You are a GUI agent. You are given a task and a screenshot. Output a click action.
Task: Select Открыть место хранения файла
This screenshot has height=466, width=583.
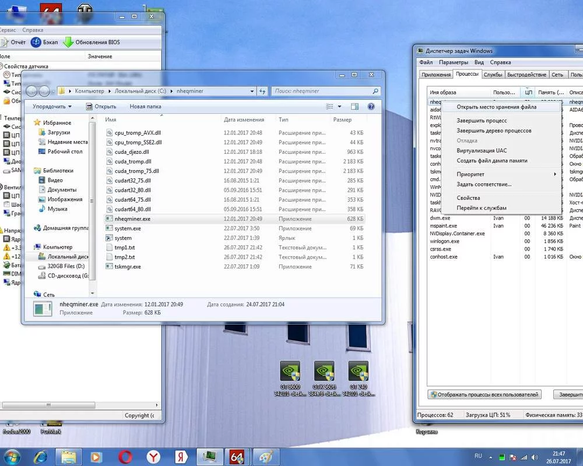(496, 107)
